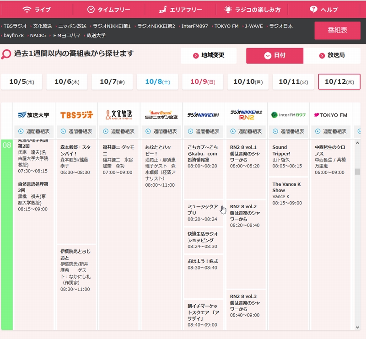Open 週間番組表 for 放送大学
Viewport: 366px width, 339px height.
click(34, 131)
